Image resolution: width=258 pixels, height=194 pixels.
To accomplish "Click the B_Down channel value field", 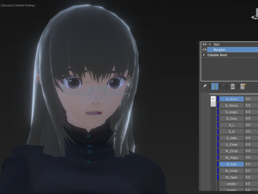I will point(252,99).
